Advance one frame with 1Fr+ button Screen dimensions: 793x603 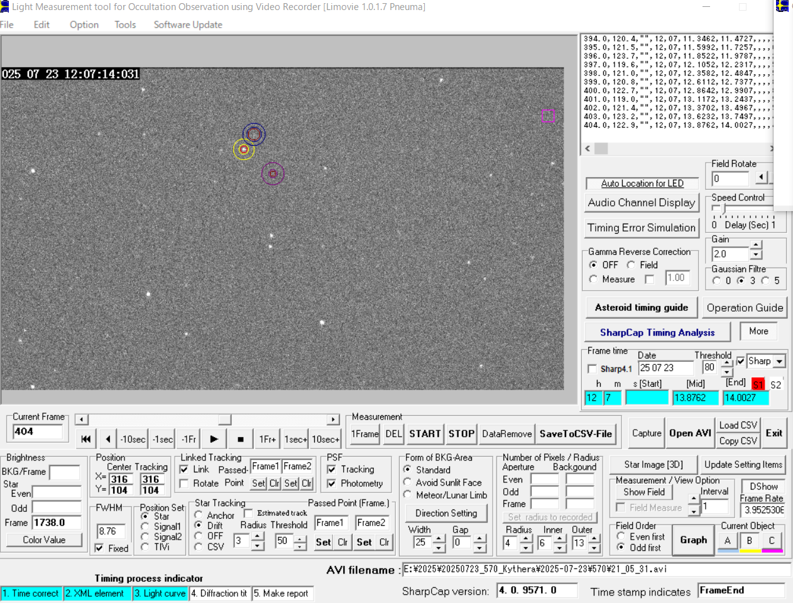267,439
